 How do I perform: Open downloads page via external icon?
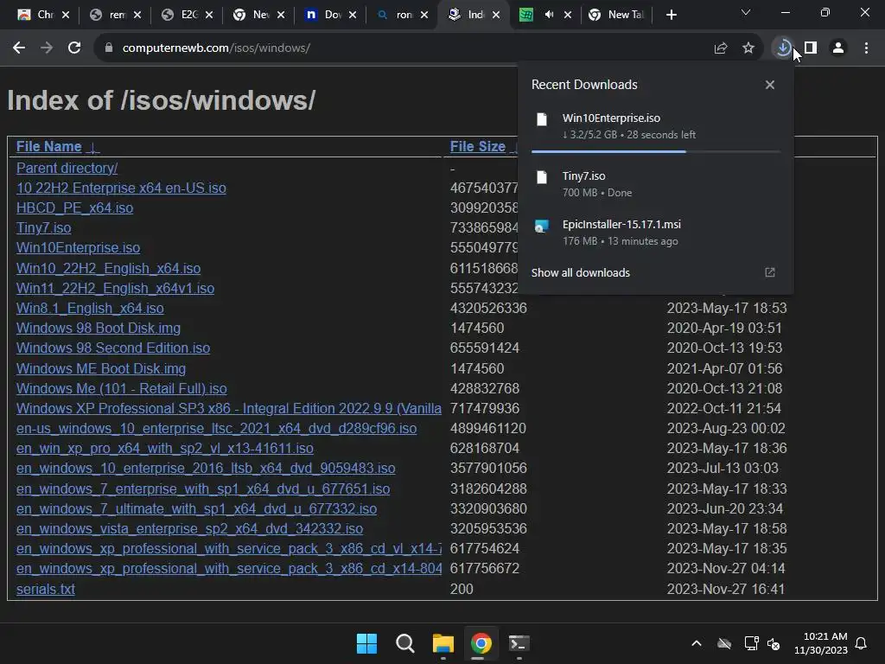tap(770, 272)
